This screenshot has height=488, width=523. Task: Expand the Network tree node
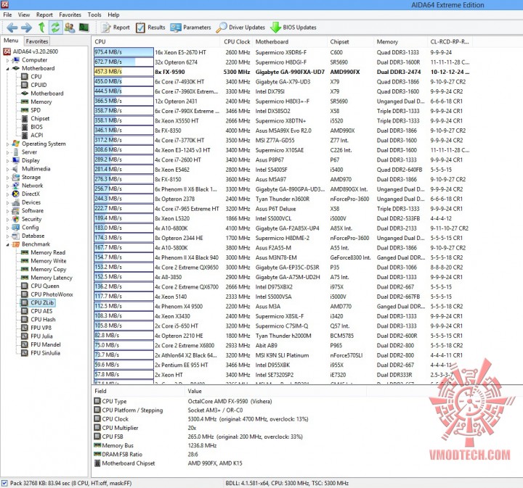8,186
